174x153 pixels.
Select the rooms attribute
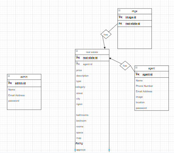click(x=80, y=126)
